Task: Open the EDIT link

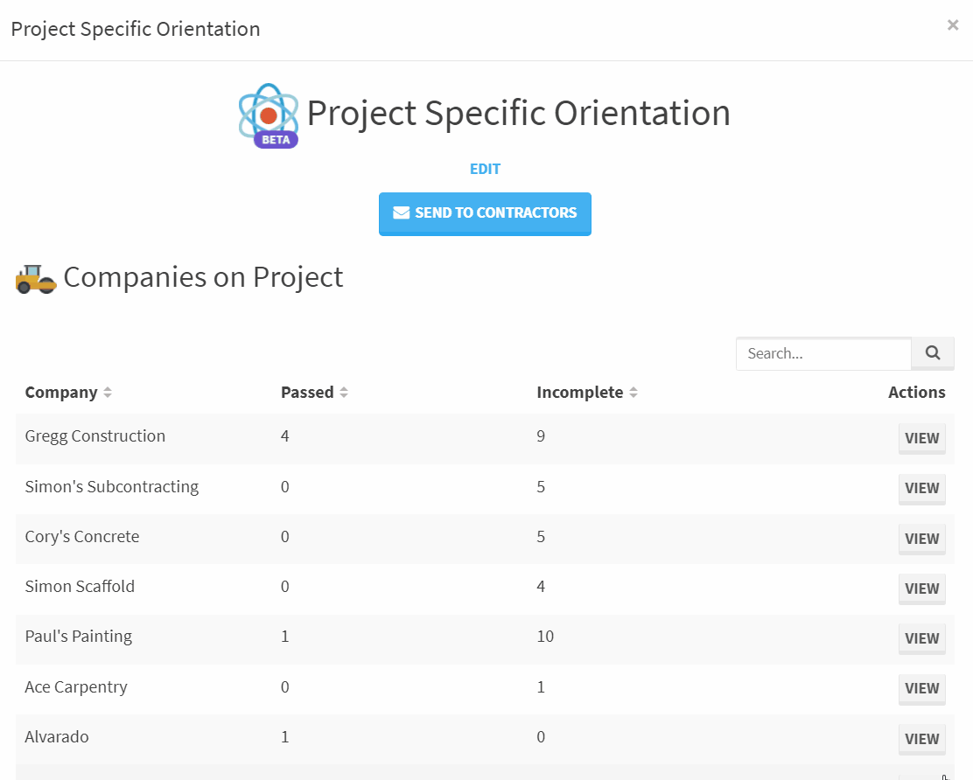Action: 485,169
